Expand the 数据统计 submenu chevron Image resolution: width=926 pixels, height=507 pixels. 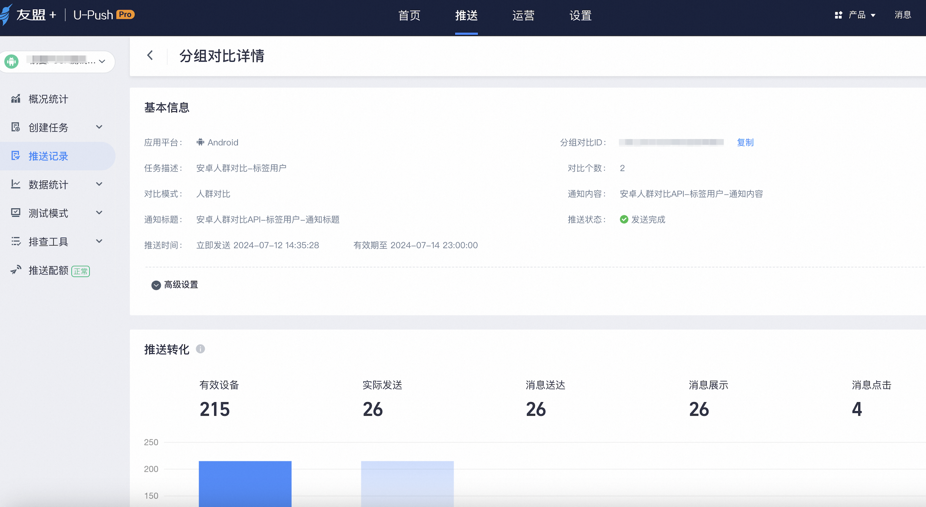coord(99,184)
